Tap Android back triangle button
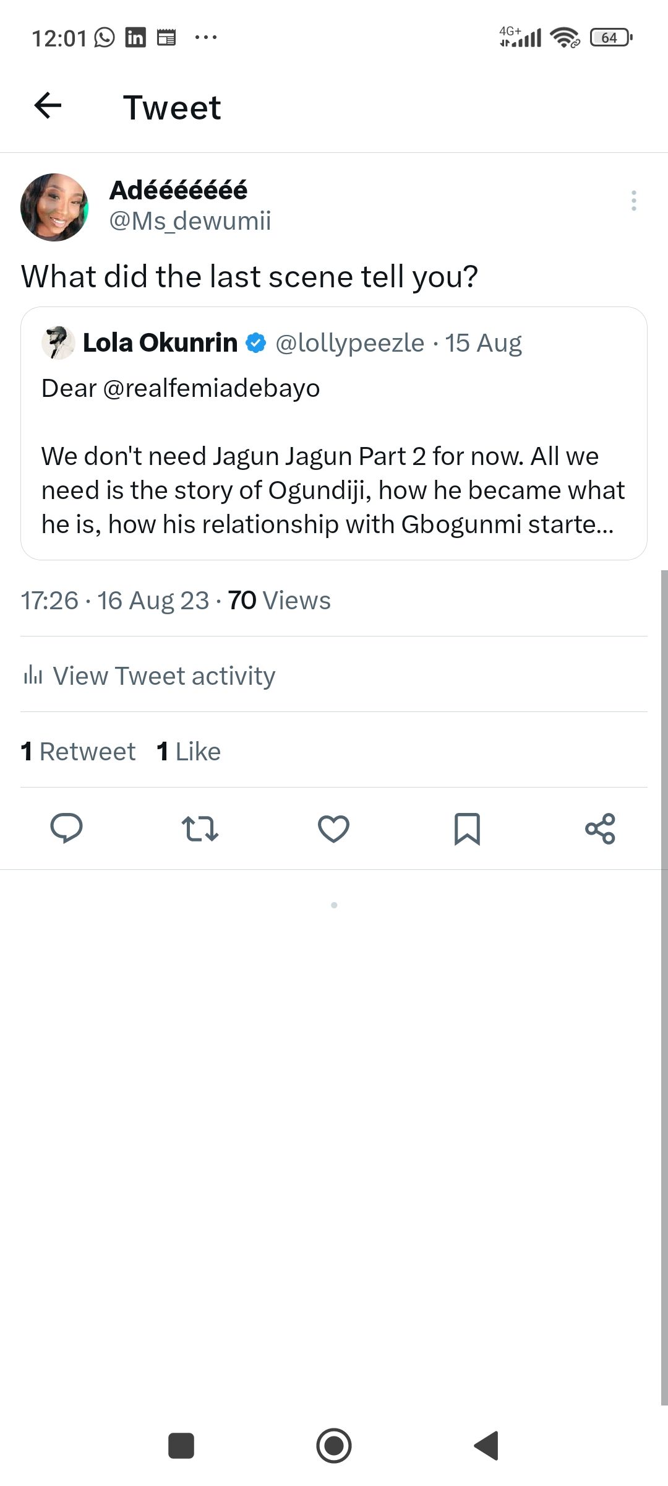This screenshot has height=1486, width=668. (x=487, y=1446)
